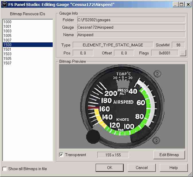The image size is (193, 177).
Task: Click the airspeed gauge bitmap preview
Action: 122,106
